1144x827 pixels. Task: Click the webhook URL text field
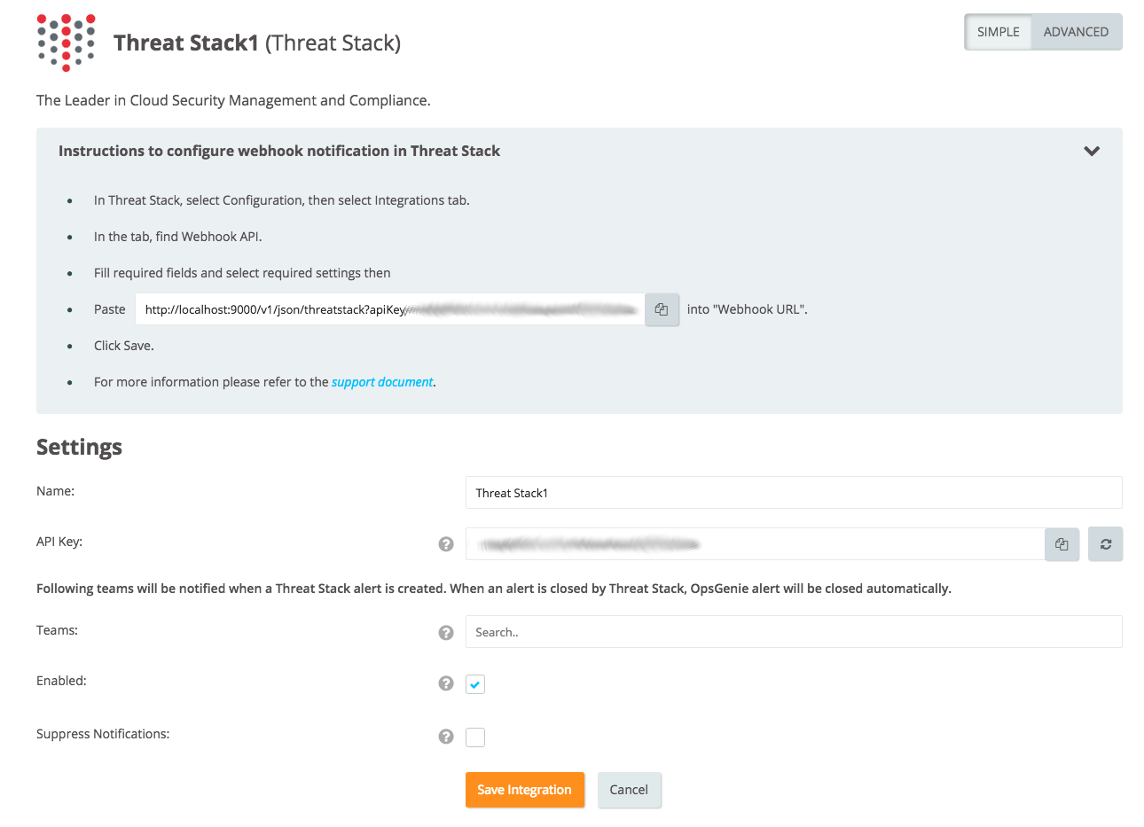coord(390,309)
